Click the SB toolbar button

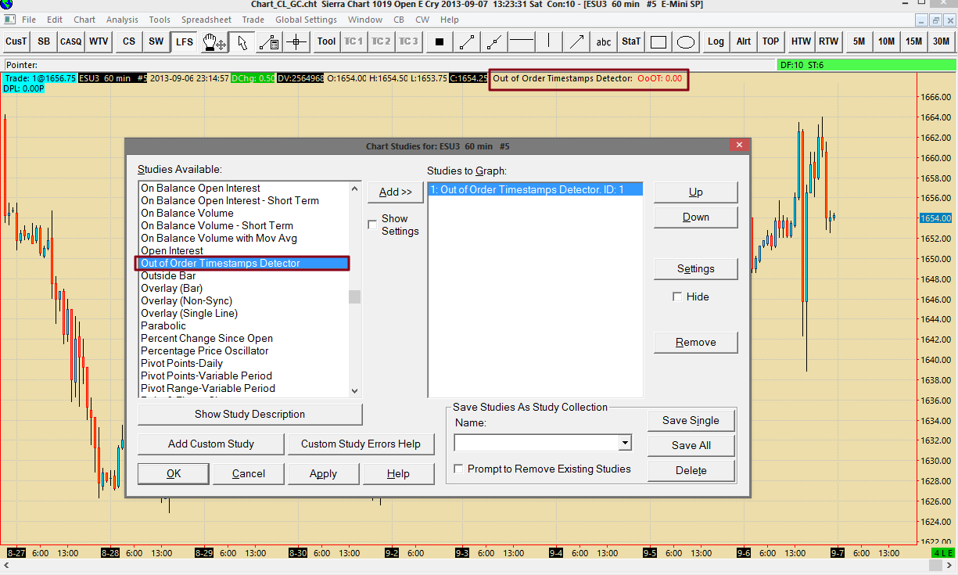[44, 41]
